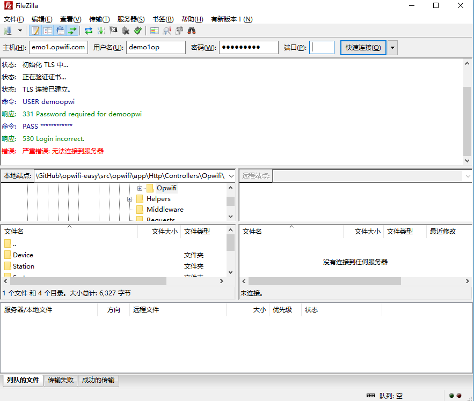Open the quick connect history dropdown
The width and height of the screenshot is (474, 401).
[392, 48]
